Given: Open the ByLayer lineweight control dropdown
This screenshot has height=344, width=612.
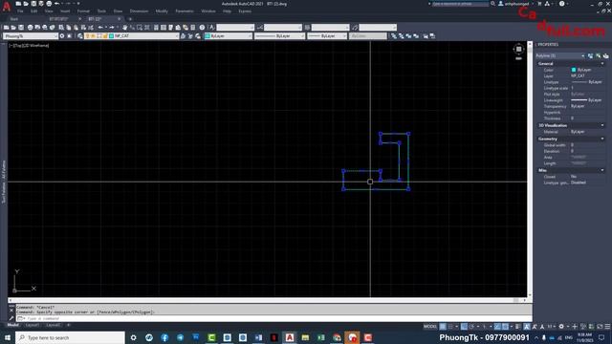Looking at the screenshot, I should tap(327, 36).
